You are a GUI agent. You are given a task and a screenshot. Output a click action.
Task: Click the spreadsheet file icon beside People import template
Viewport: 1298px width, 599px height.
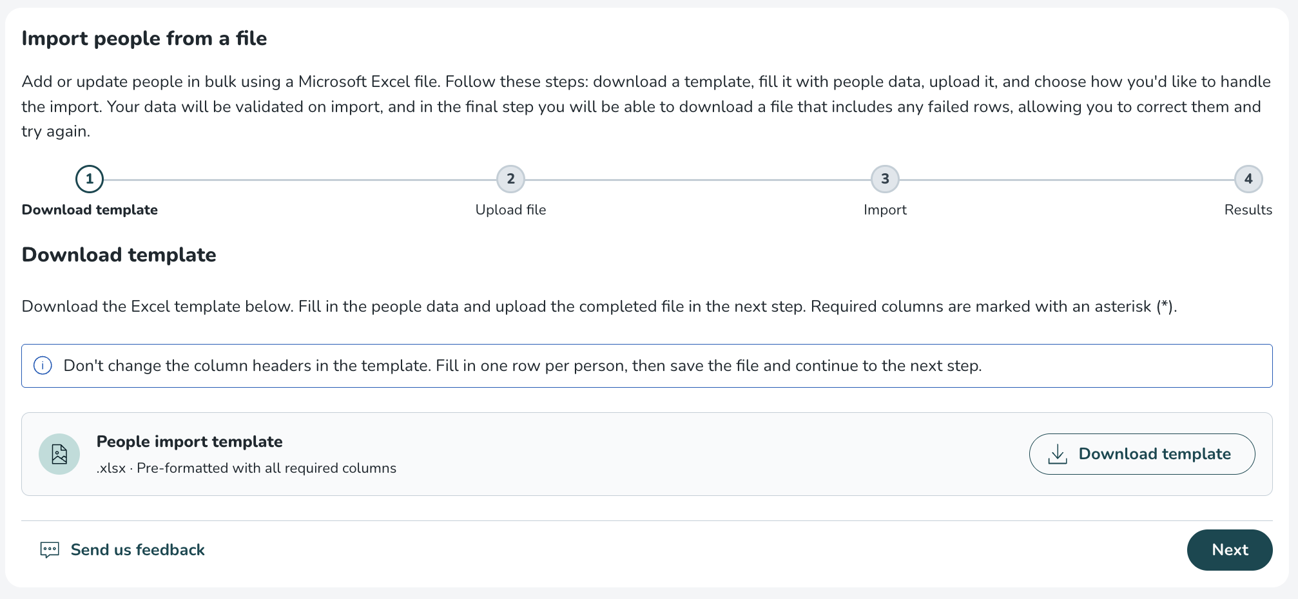[x=59, y=454]
